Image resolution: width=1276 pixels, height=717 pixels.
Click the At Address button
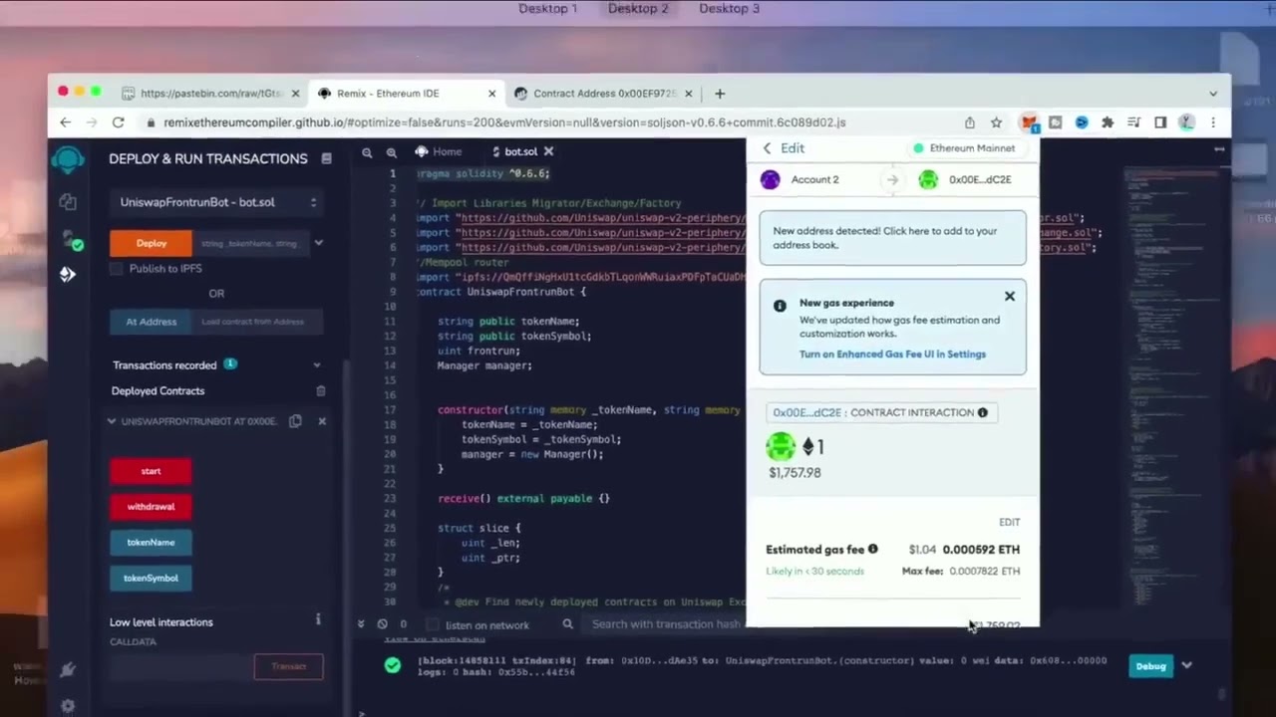tap(151, 322)
